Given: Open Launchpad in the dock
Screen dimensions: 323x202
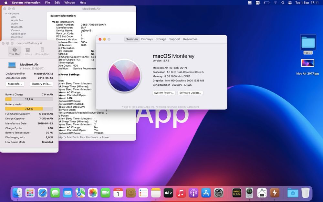Looking at the screenshot, I should 30,193.
